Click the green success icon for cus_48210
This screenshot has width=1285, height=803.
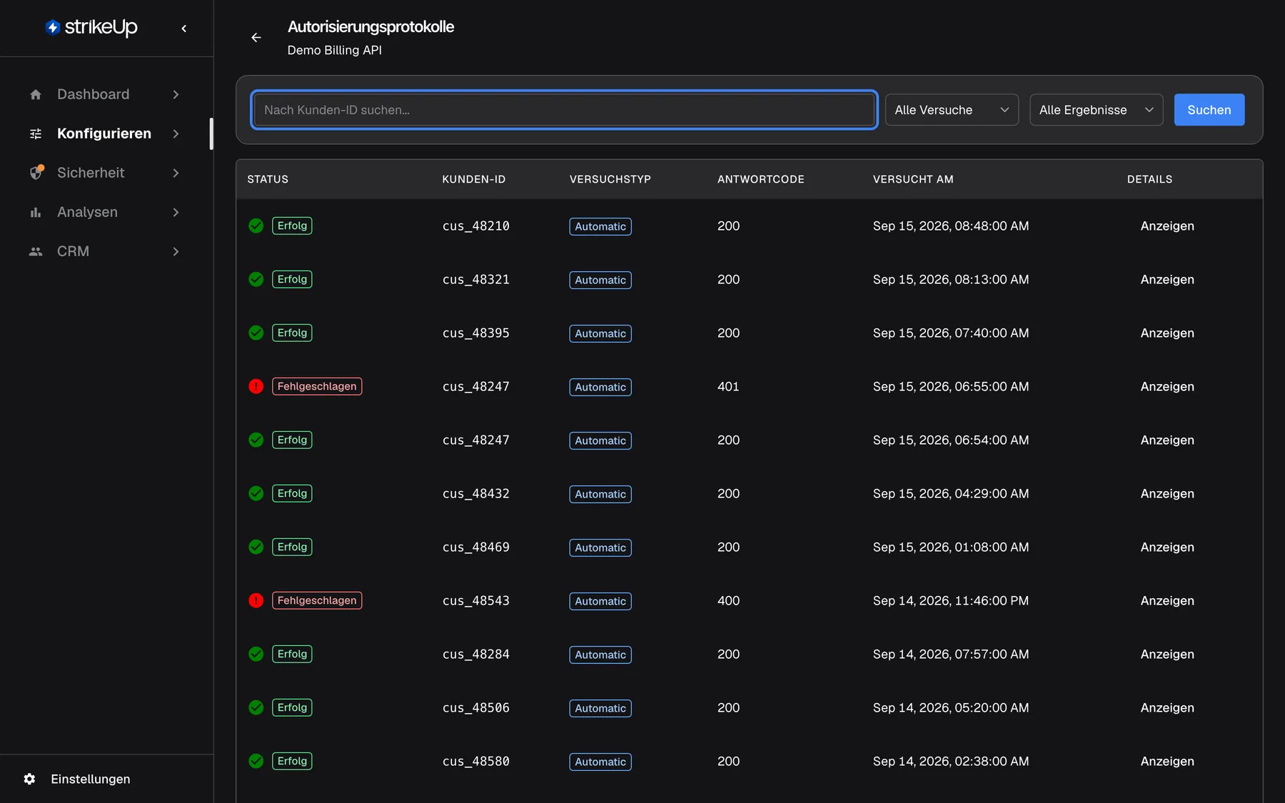click(x=256, y=226)
